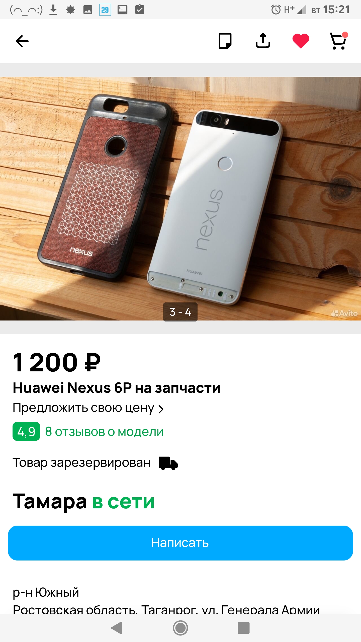The height and width of the screenshot is (642, 361).
Task: Tap the green 4,9 rating badge
Action: click(26, 431)
